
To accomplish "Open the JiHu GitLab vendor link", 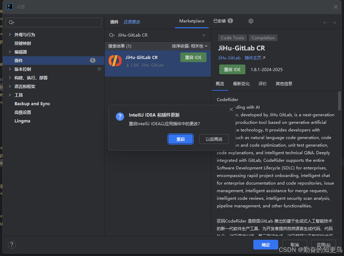I will [x=229, y=58].
